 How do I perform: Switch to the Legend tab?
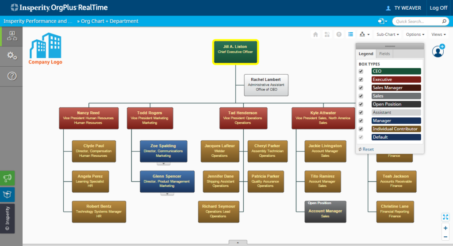pos(366,53)
